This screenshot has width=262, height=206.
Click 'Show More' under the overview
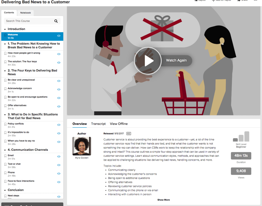click(x=163, y=200)
